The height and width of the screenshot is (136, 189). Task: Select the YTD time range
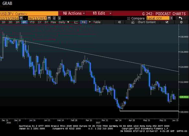pyautogui.click(x=32, y=22)
